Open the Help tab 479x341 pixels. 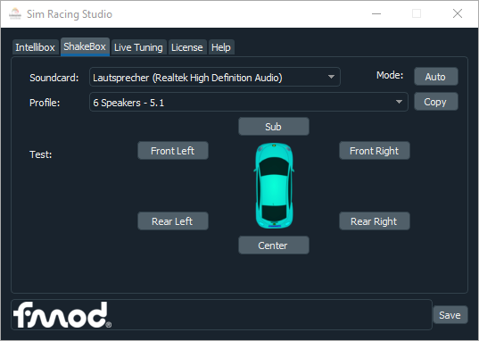pyautogui.click(x=221, y=47)
